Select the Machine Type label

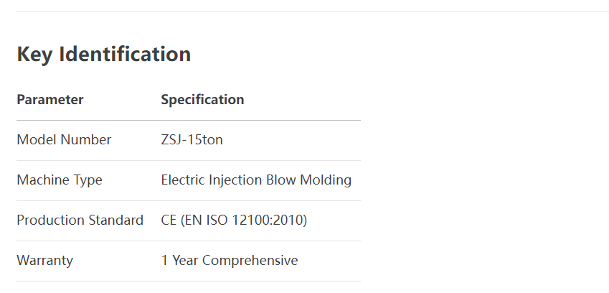pos(60,180)
